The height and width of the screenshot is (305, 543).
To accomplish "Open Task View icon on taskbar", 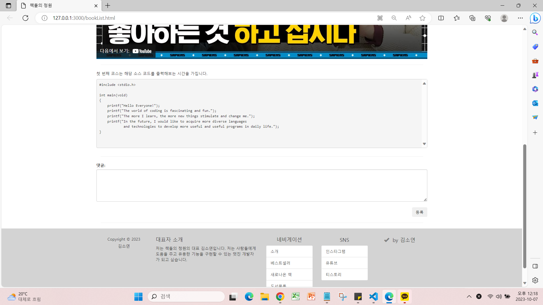I will tap(233, 297).
